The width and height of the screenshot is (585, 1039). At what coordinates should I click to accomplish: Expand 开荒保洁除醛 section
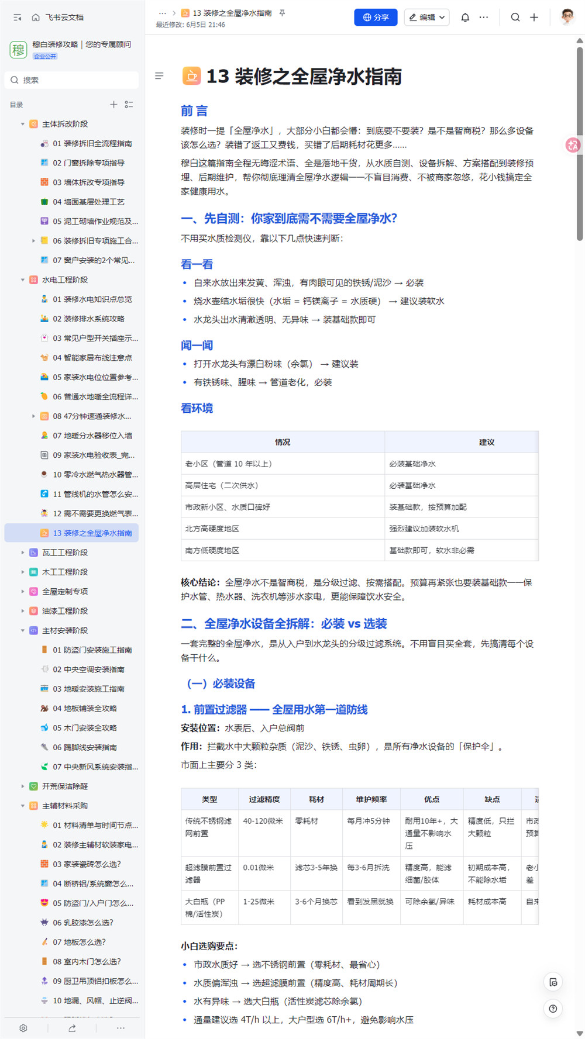[x=23, y=786]
